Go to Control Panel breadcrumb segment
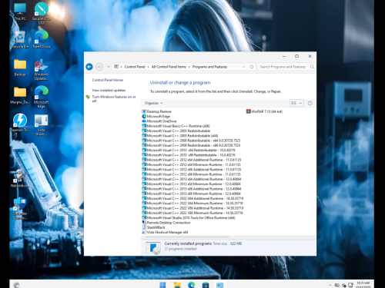 coord(135,67)
